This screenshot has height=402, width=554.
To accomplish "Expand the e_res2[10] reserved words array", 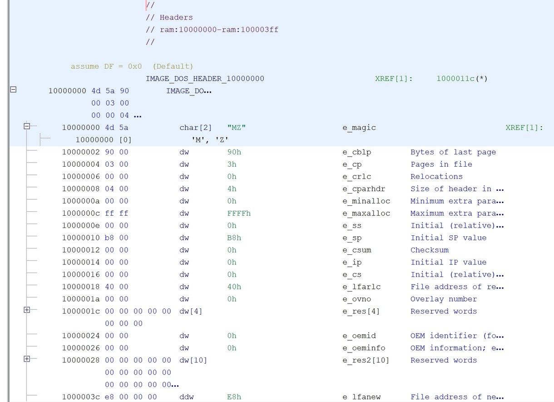I will point(27,359).
